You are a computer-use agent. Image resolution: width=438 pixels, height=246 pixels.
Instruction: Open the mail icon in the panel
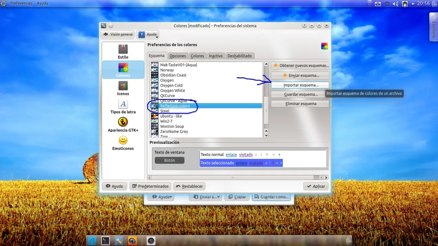point(378,3)
